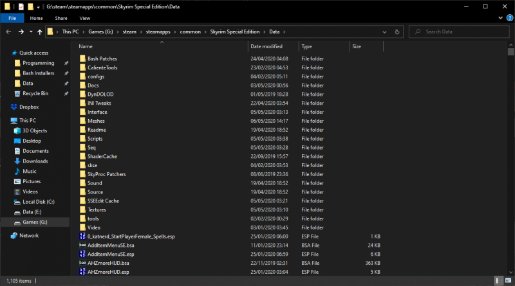Select Data (E:) drive
515x286 pixels.
pyautogui.click(x=32, y=212)
